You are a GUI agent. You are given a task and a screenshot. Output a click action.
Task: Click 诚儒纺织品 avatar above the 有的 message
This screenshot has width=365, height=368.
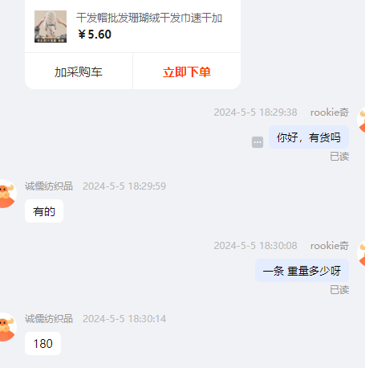[7, 194]
